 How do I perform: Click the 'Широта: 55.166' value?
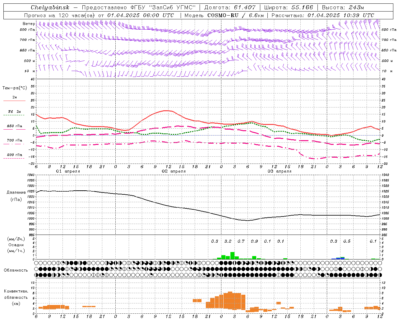(288, 7)
